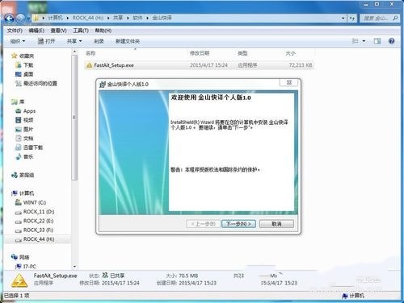The image size is (404, 303).
Task: Open the view options dropdown arrow
Action: point(364,41)
